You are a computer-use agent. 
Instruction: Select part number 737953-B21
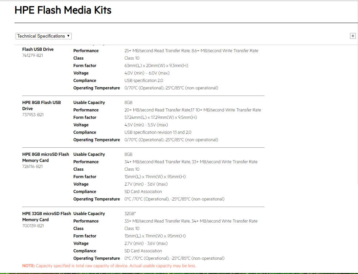[x=33, y=115]
